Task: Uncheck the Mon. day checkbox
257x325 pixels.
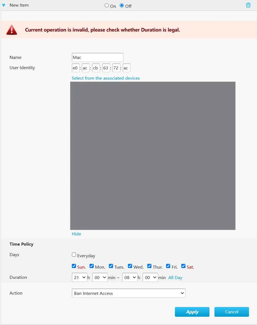Action: pos(91,266)
